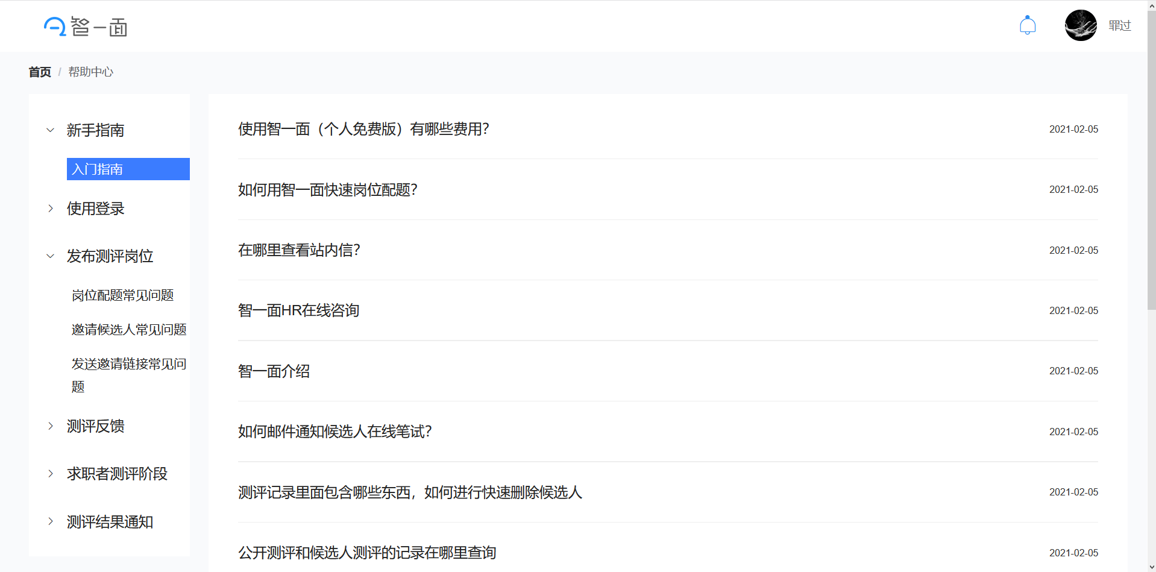Screen dimensions: 1156x572
Task: Expand the 测评反馈 section chevron
Action: click(51, 426)
